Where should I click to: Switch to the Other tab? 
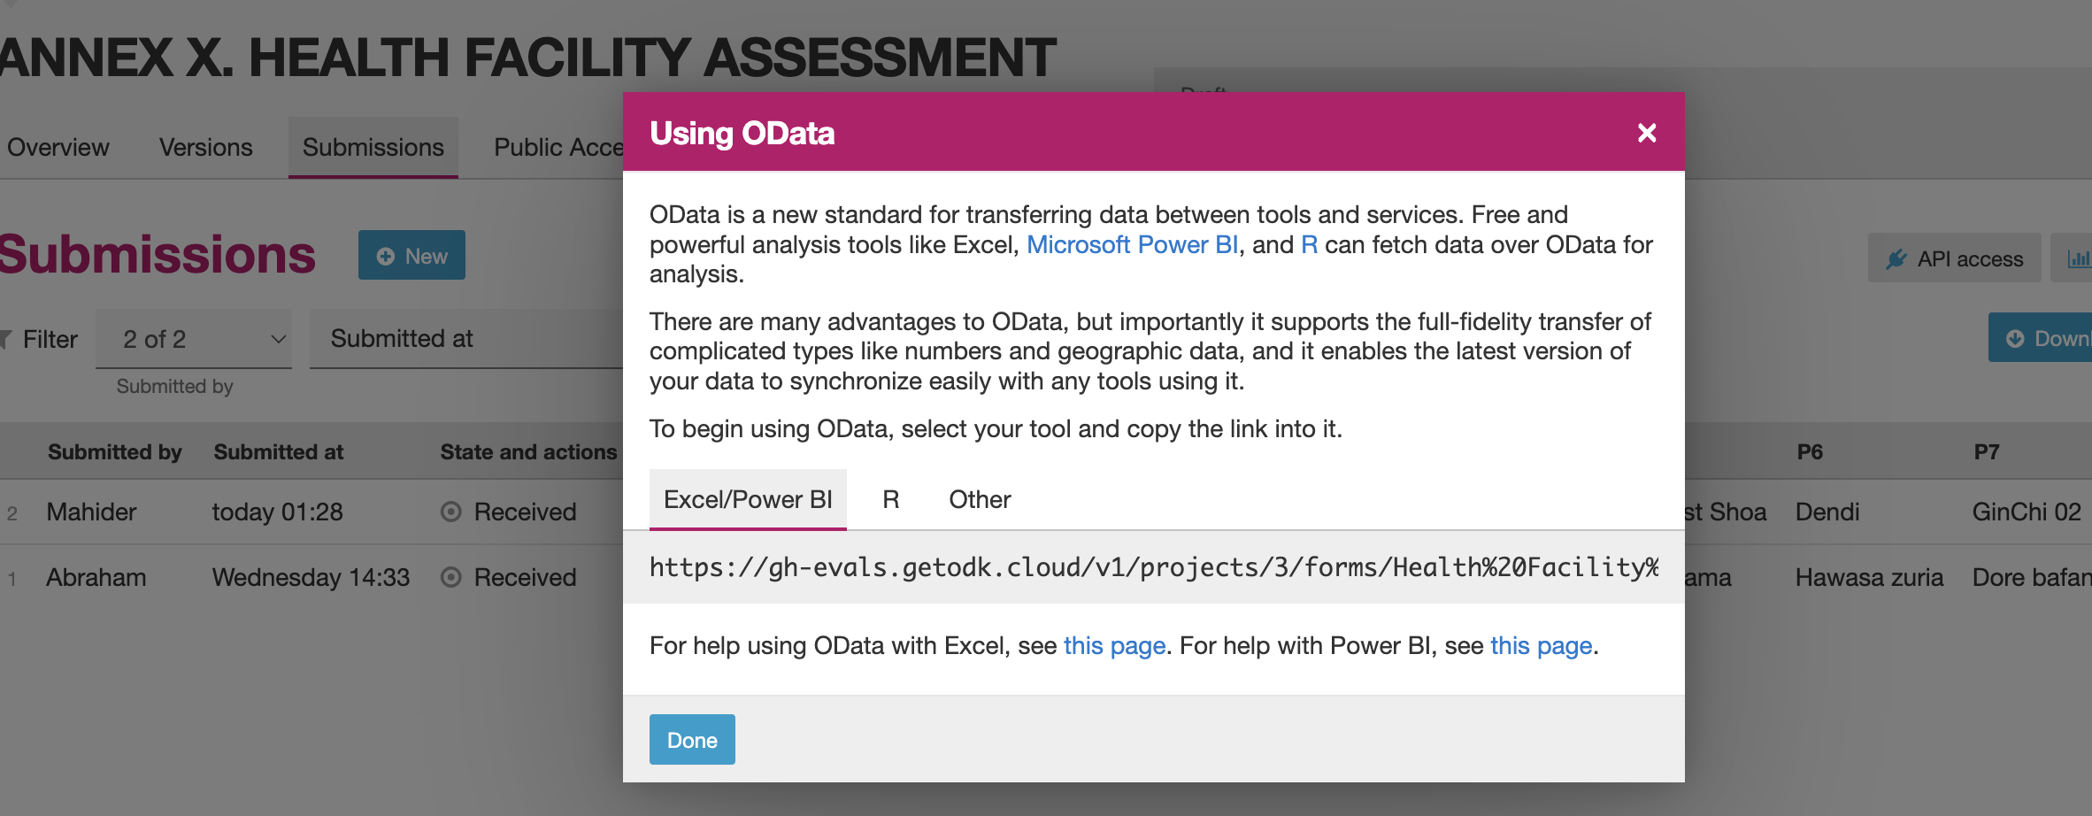pyautogui.click(x=980, y=499)
